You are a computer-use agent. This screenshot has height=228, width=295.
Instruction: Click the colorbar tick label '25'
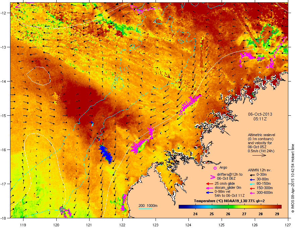click(212, 214)
